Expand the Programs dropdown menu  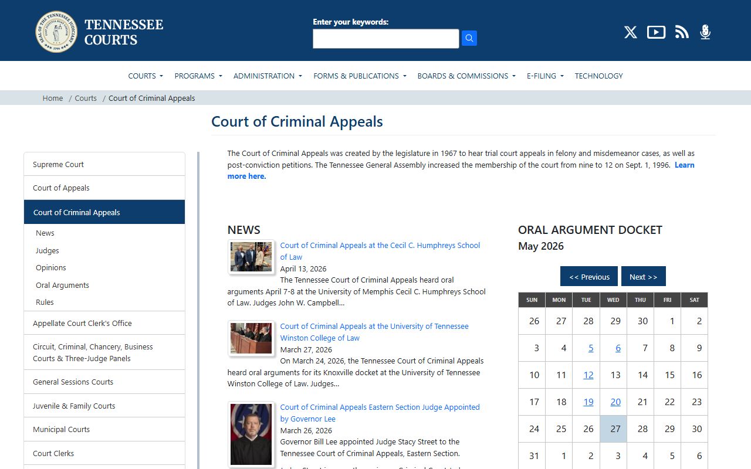pos(198,76)
